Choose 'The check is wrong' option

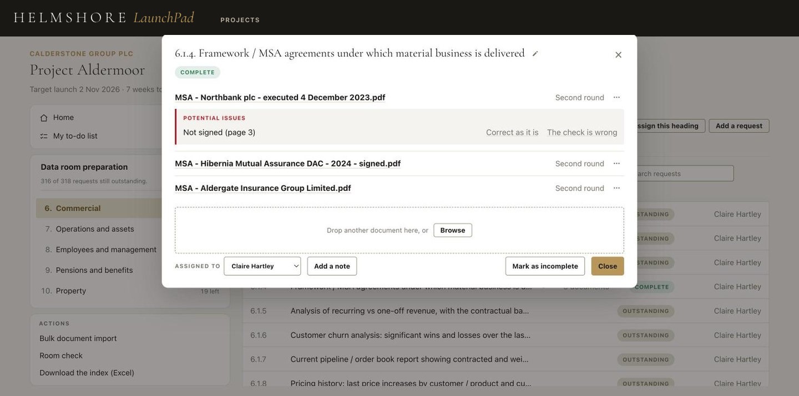tap(582, 132)
